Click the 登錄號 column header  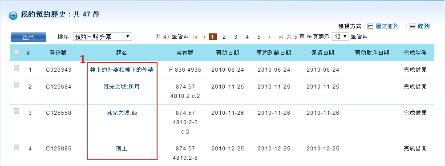[58, 53]
